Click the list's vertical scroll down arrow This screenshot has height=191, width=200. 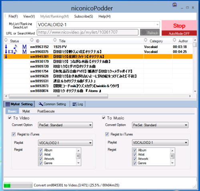tap(195, 91)
